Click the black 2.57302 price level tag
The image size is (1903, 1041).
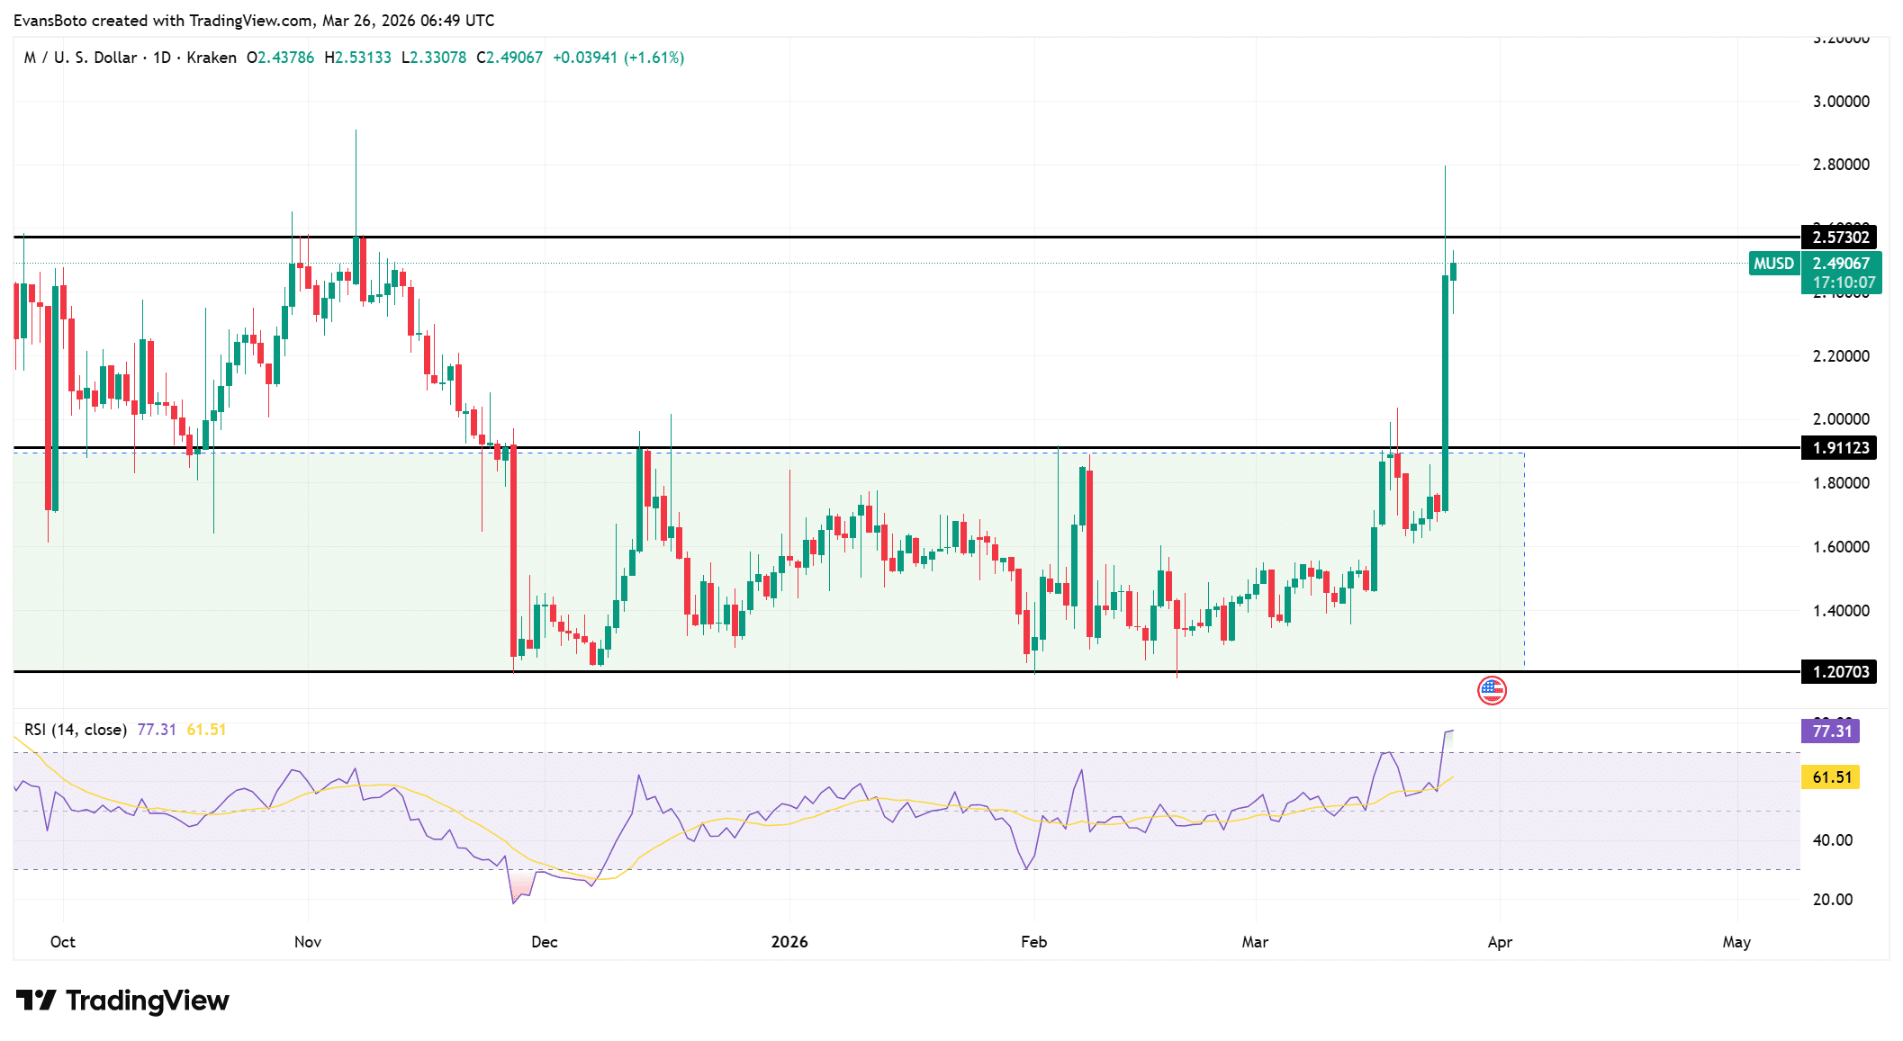click(1840, 238)
